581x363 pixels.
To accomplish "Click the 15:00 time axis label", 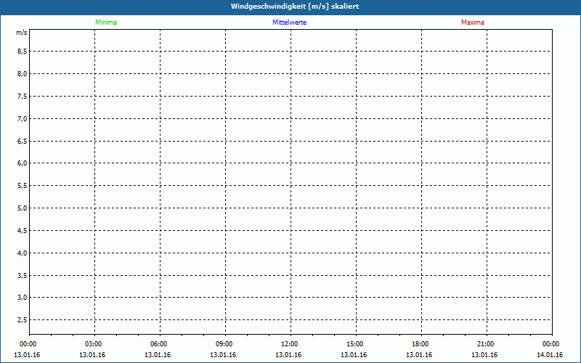I will coord(355,344).
